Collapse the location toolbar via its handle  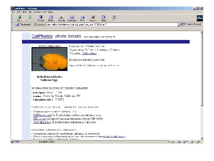pos(12,24)
